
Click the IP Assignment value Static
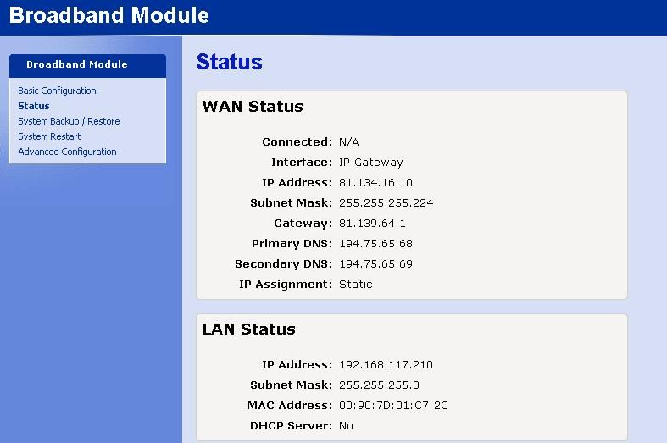click(x=355, y=285)
